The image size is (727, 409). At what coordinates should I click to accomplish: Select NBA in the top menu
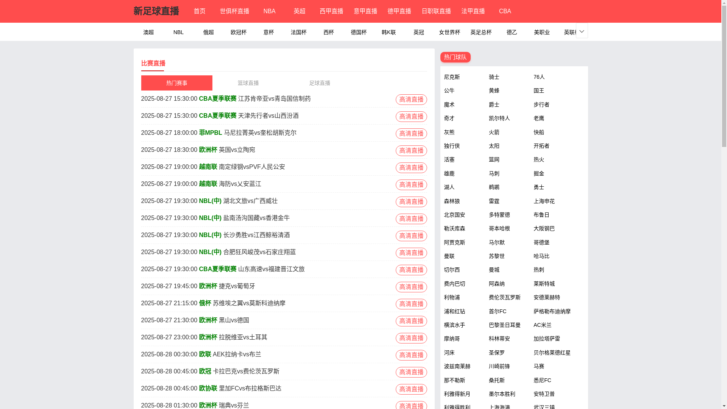coord(269,11)
